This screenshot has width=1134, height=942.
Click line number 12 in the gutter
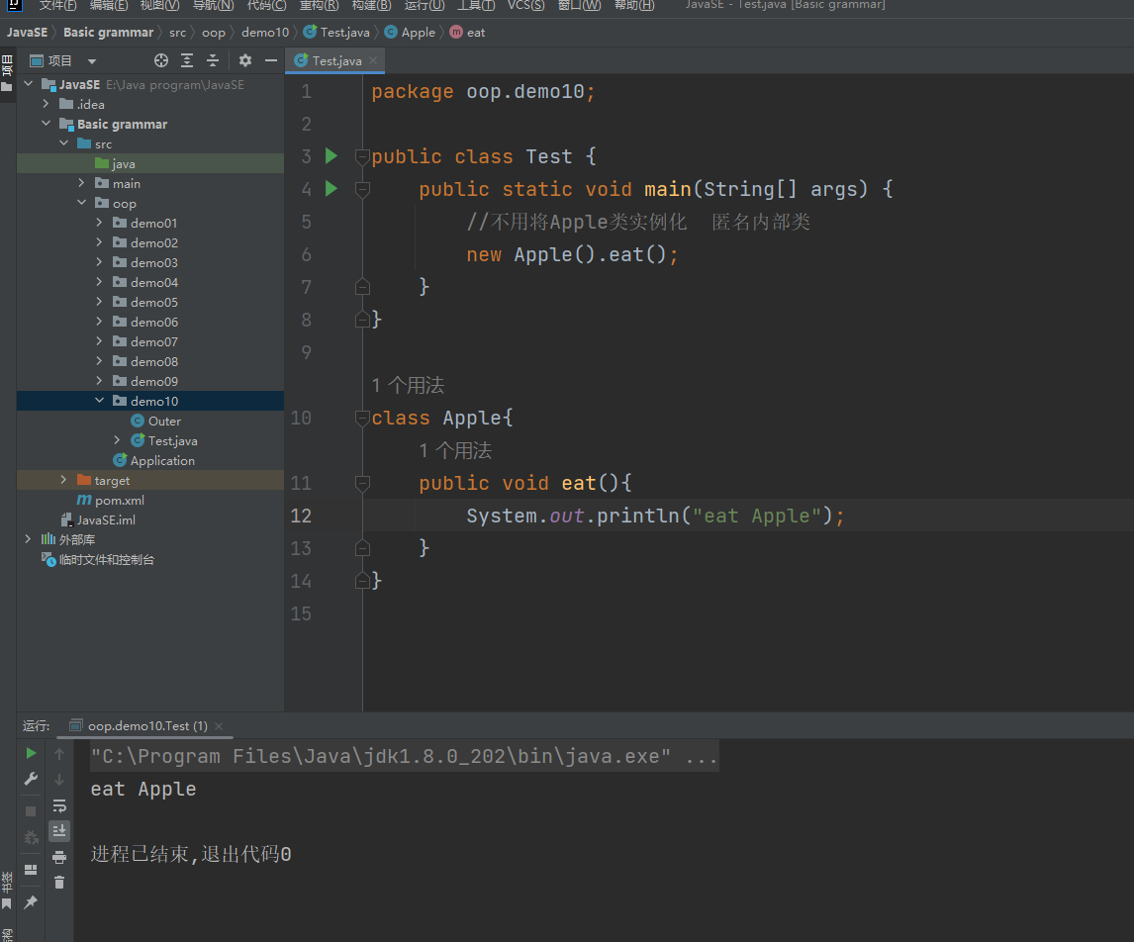point(301,516)
